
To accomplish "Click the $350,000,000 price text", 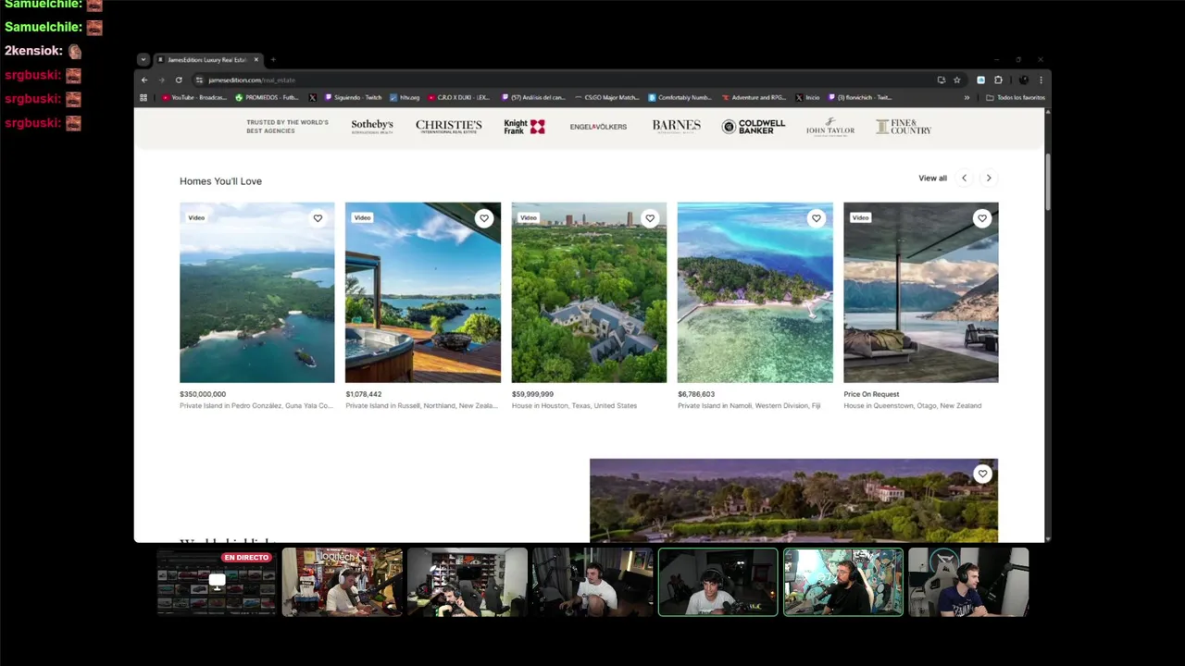I will [x=203, y=394].
